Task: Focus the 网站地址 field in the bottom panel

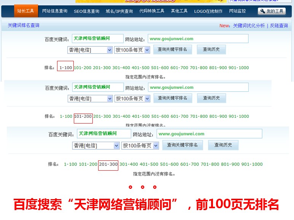Action: point(210,134)
